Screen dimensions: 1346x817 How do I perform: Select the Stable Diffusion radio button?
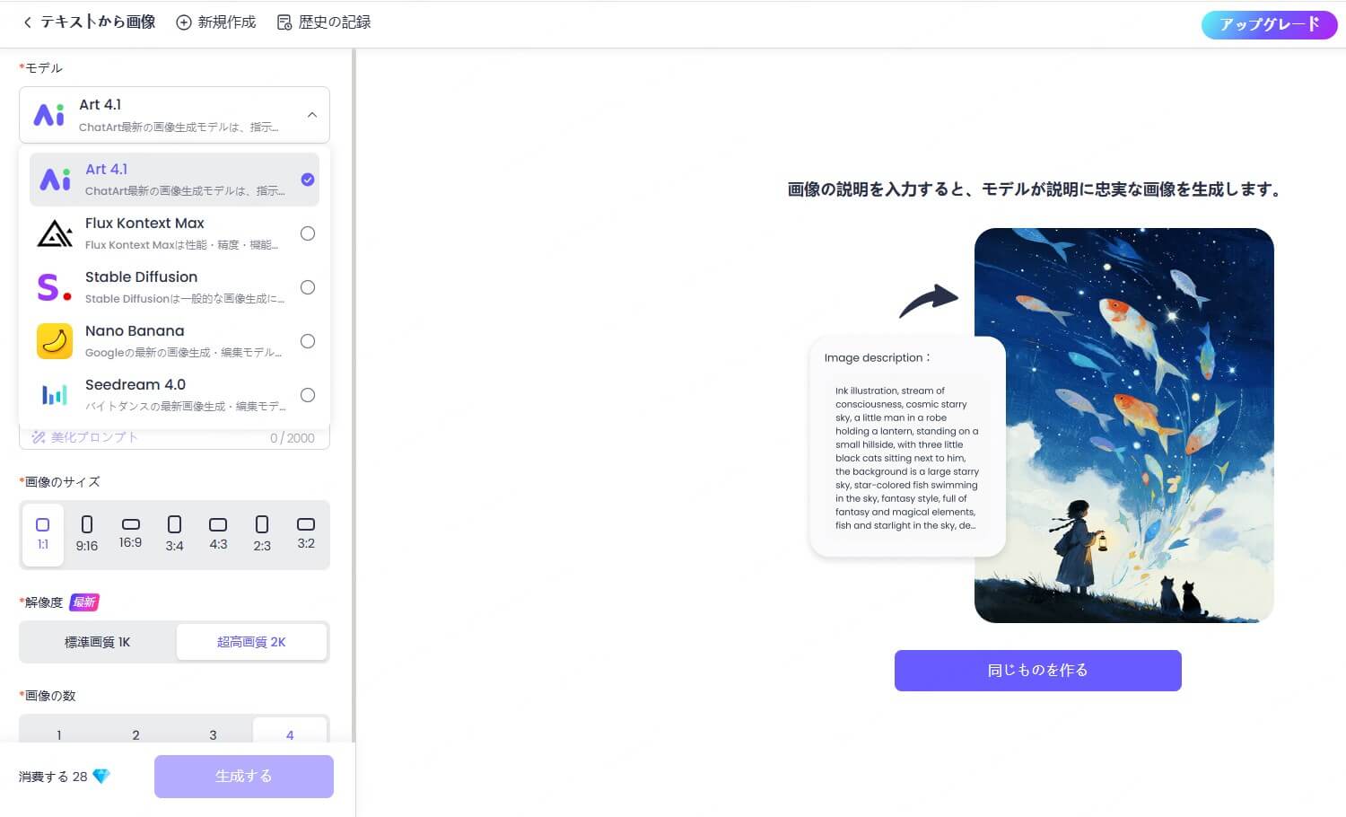[308, 287]
